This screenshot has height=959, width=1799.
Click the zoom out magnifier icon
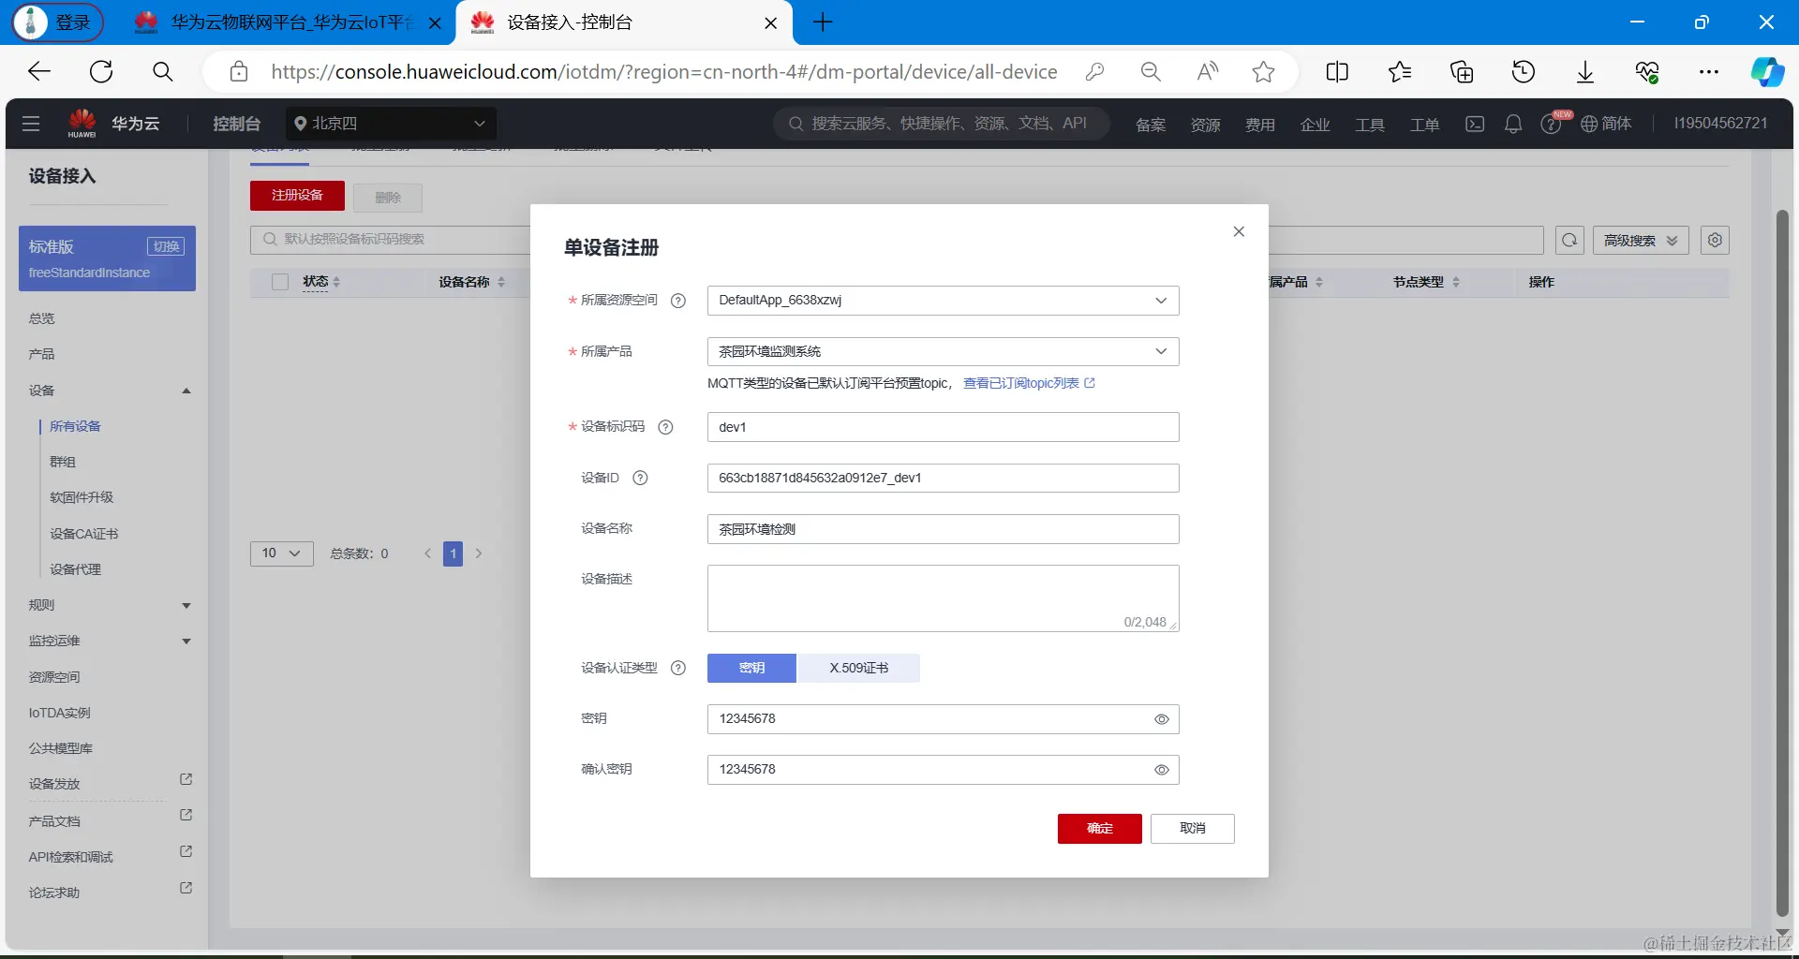coord(1151,72)
